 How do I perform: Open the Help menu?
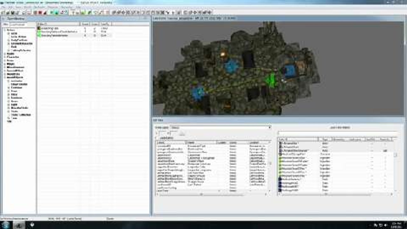click(x=78, y=7)
